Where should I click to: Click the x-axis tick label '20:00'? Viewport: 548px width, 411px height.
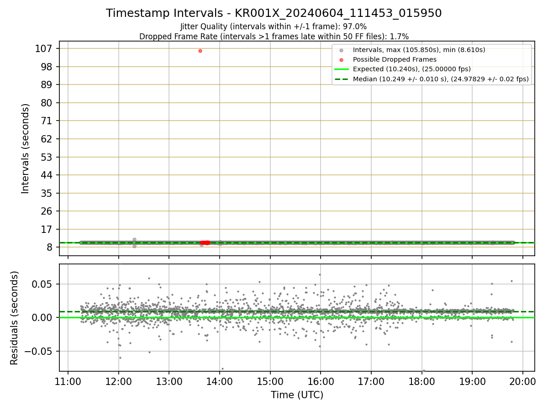click(x=522, y=382)
